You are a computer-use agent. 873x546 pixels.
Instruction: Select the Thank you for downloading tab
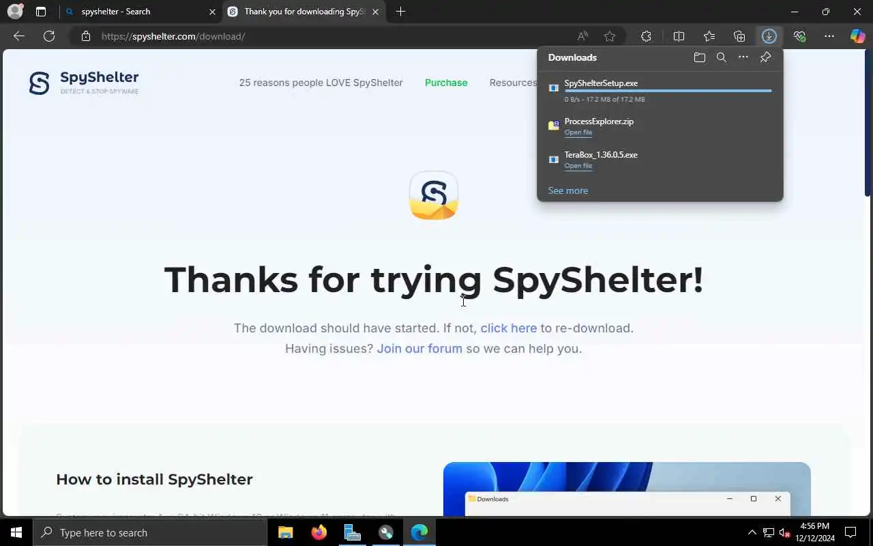304,12
